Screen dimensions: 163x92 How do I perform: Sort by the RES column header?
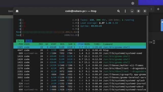(x=62, y=44)
